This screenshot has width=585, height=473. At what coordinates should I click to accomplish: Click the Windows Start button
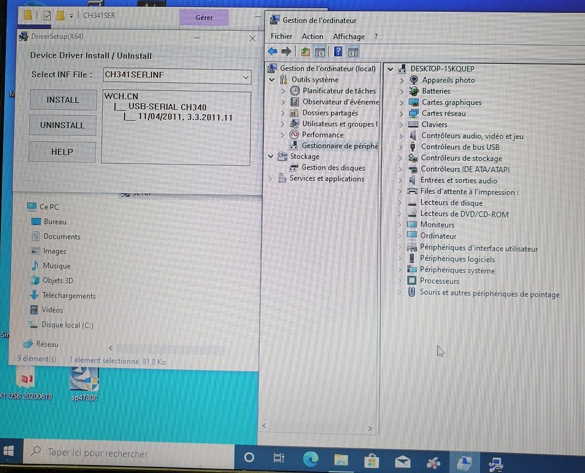(x=9, y=451)
